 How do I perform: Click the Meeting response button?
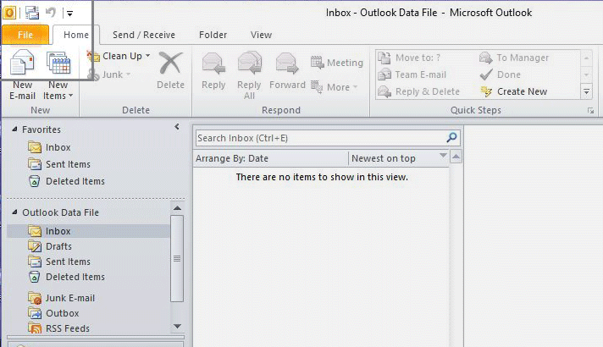pyautogui.click(x=336, y=63)
